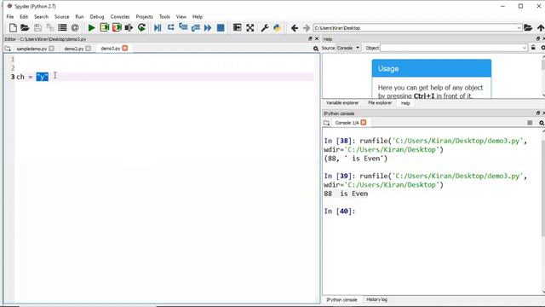Open the Debug menu
This screenshot has width=545, height=307.
coord(96,17)
